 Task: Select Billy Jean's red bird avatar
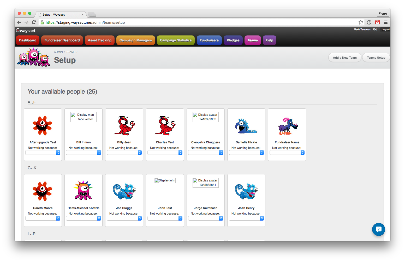(x=124, y=125)
